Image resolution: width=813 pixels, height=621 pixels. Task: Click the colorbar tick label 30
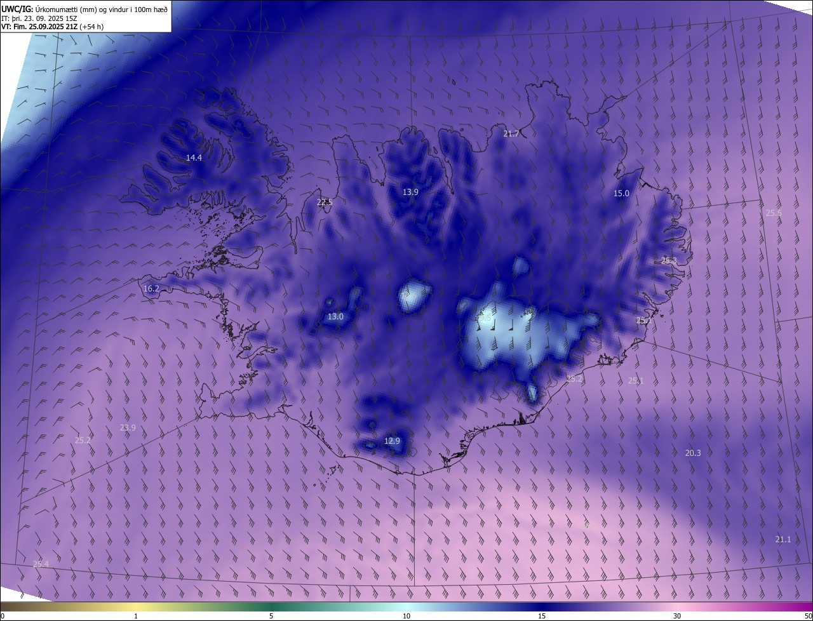click(x=677, y=616)
